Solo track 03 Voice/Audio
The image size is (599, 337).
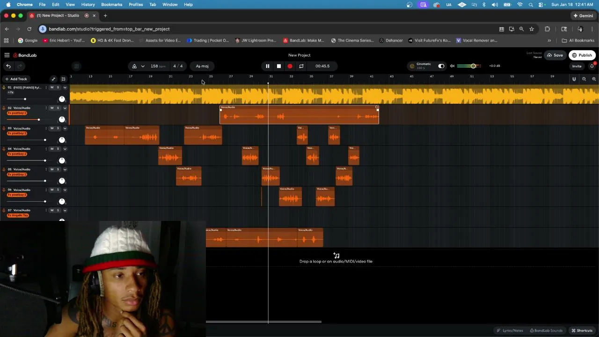pyautogui.click(x=58, y=128)
